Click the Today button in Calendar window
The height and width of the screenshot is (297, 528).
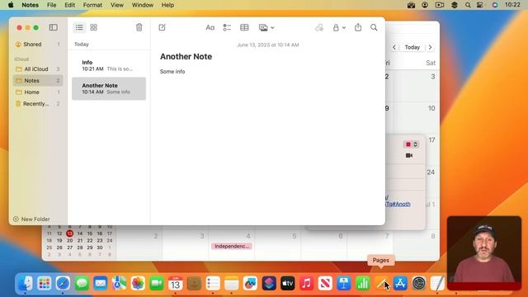pyautogui.click(x=412, y=47)
